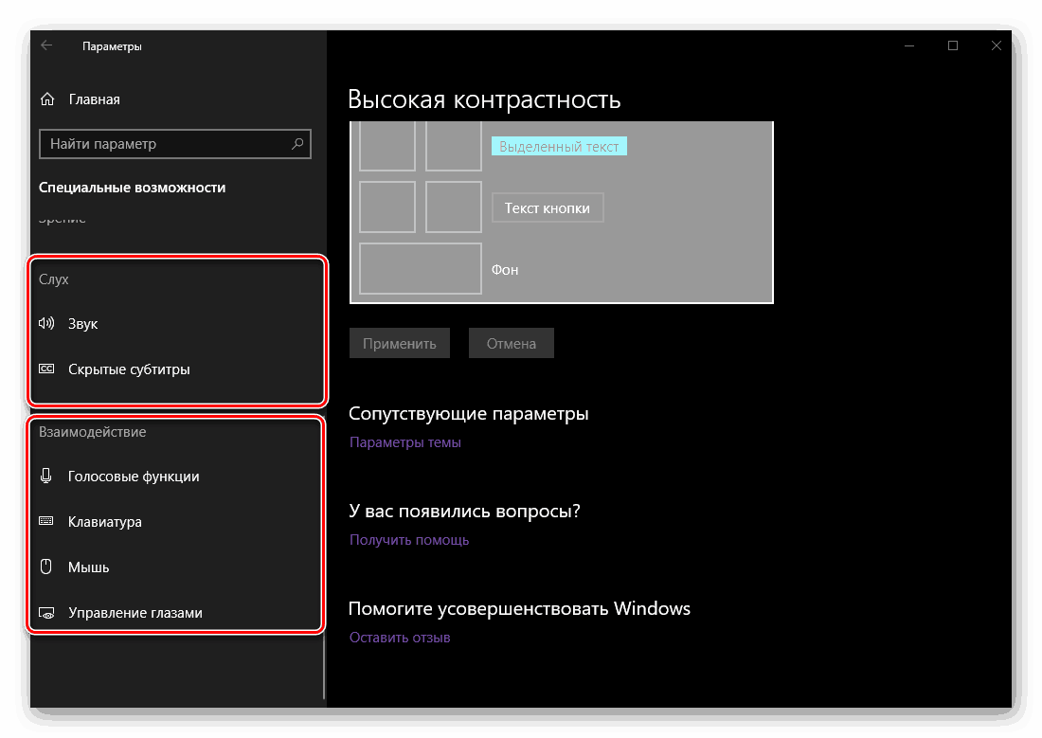Select the Управление глазами eye icon

46,613
